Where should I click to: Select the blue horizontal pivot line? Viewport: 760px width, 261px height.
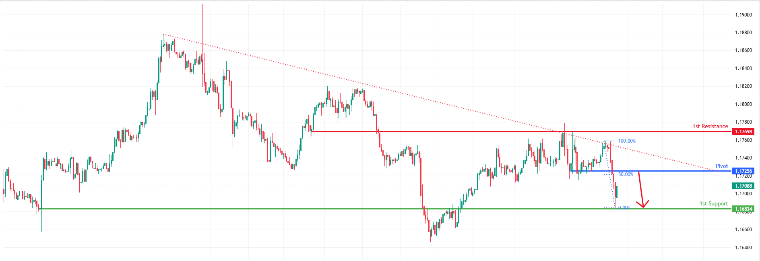pyautogui.click(x=664, y=171)
